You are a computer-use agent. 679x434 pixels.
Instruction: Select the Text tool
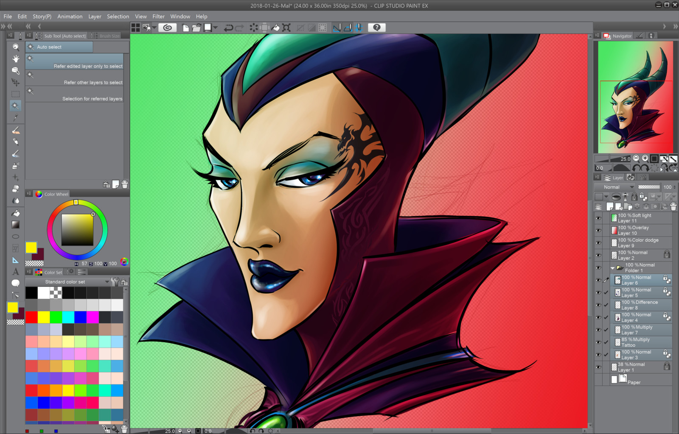tap(16, 272)
